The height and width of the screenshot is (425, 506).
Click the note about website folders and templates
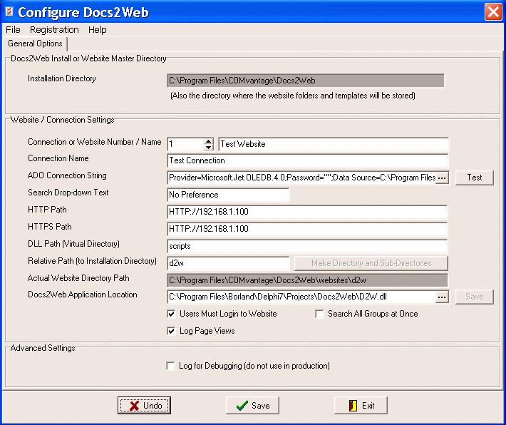293,96
